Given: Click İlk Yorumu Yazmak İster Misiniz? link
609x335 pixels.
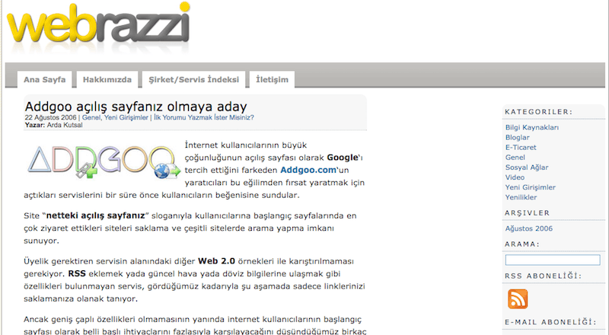Looking at the screenshot, I should point(204,117).
